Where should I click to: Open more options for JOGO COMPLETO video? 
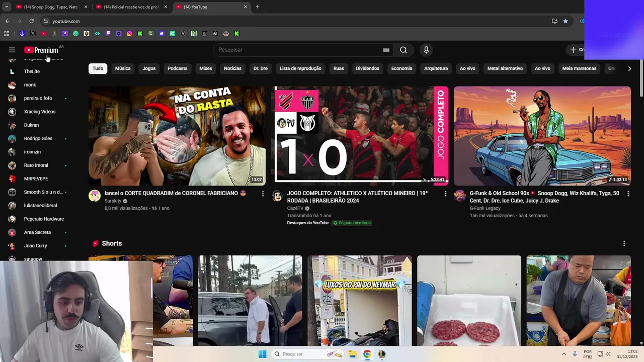click(445, 194)
